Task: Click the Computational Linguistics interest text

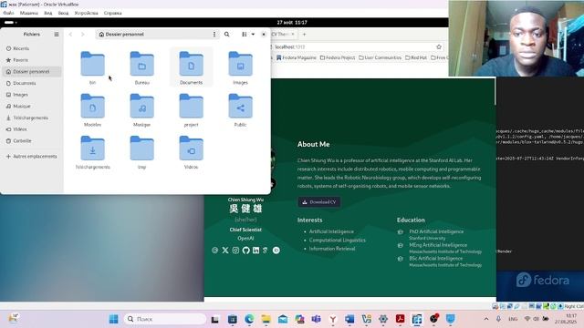Action: (338, 240)
